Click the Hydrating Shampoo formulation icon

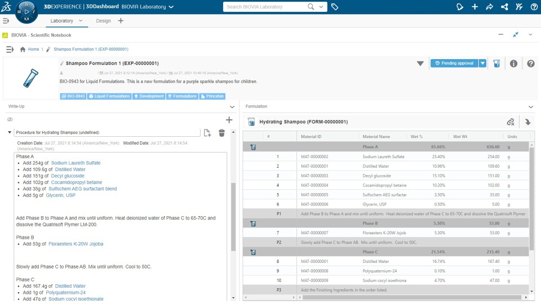tap(251, 122)
